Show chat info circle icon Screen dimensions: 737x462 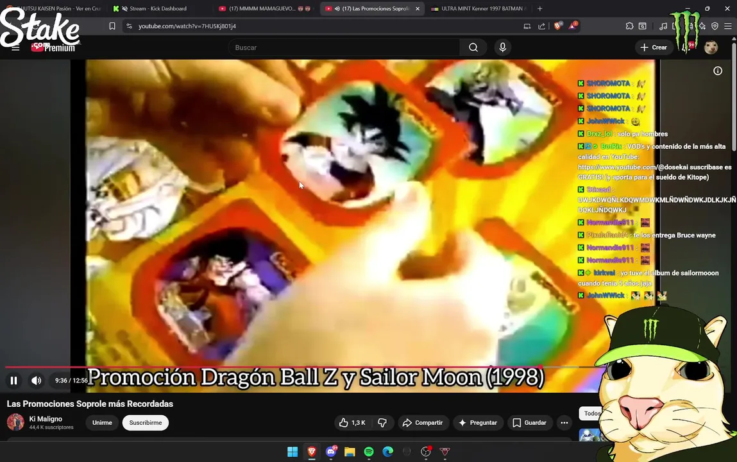pos(718,71)
